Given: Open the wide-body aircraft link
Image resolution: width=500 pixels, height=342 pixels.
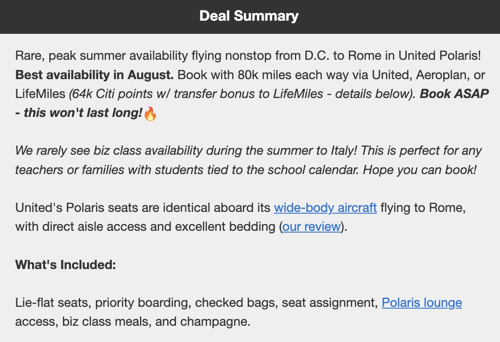Looking at the screenshot, I should [325, 207].
